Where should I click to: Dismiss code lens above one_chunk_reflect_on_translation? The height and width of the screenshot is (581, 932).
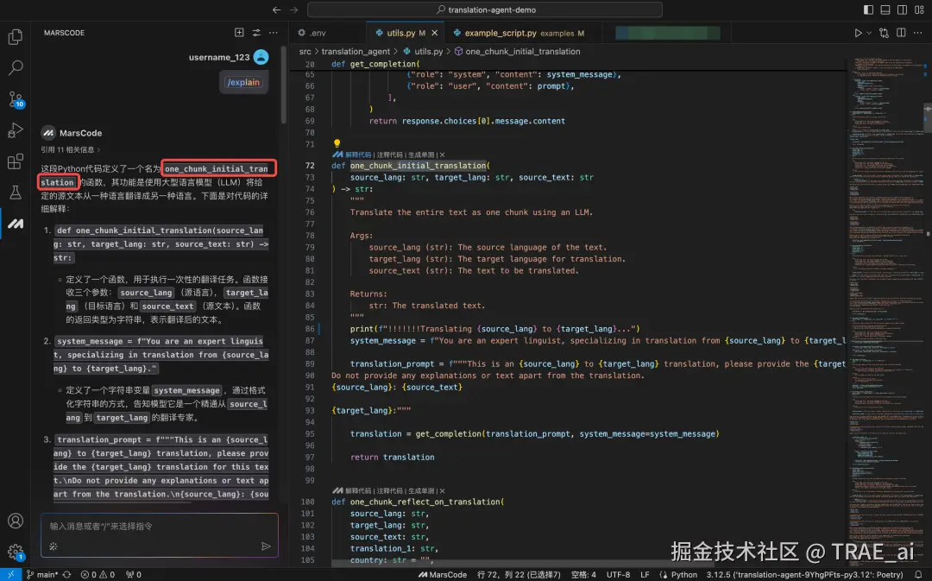pos(442,490)
